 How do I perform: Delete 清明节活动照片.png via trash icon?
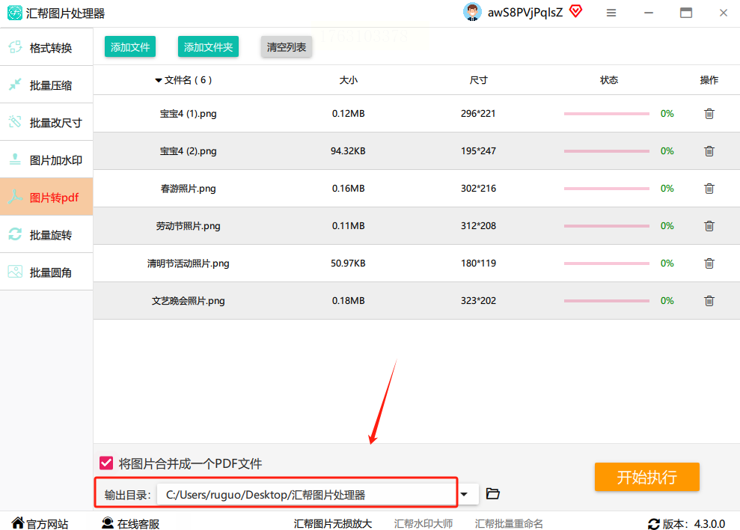(709, 264)
